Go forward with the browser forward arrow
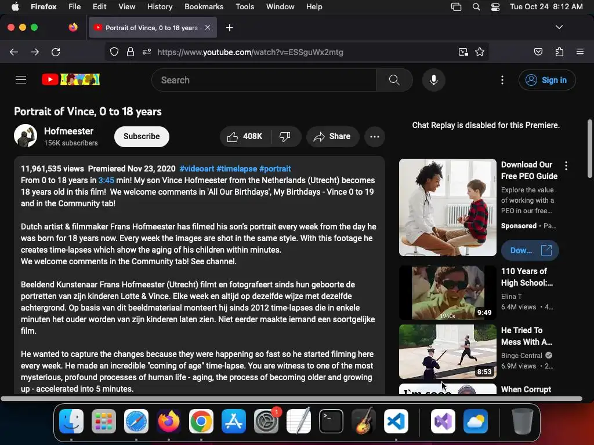Viewport: 594px width, 445px height. tap(35, 52)
